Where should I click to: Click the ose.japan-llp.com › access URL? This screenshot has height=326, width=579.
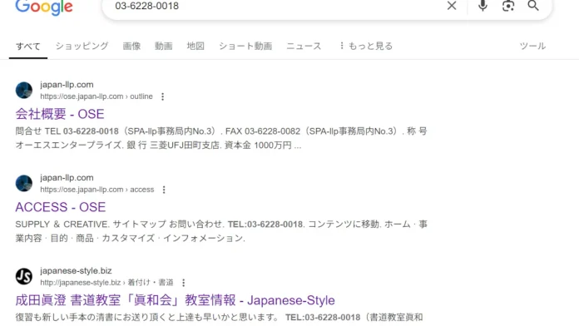coord(97,190)
